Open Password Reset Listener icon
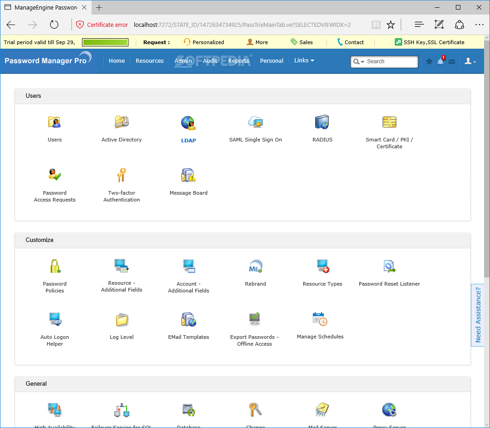 pos(389,266)
